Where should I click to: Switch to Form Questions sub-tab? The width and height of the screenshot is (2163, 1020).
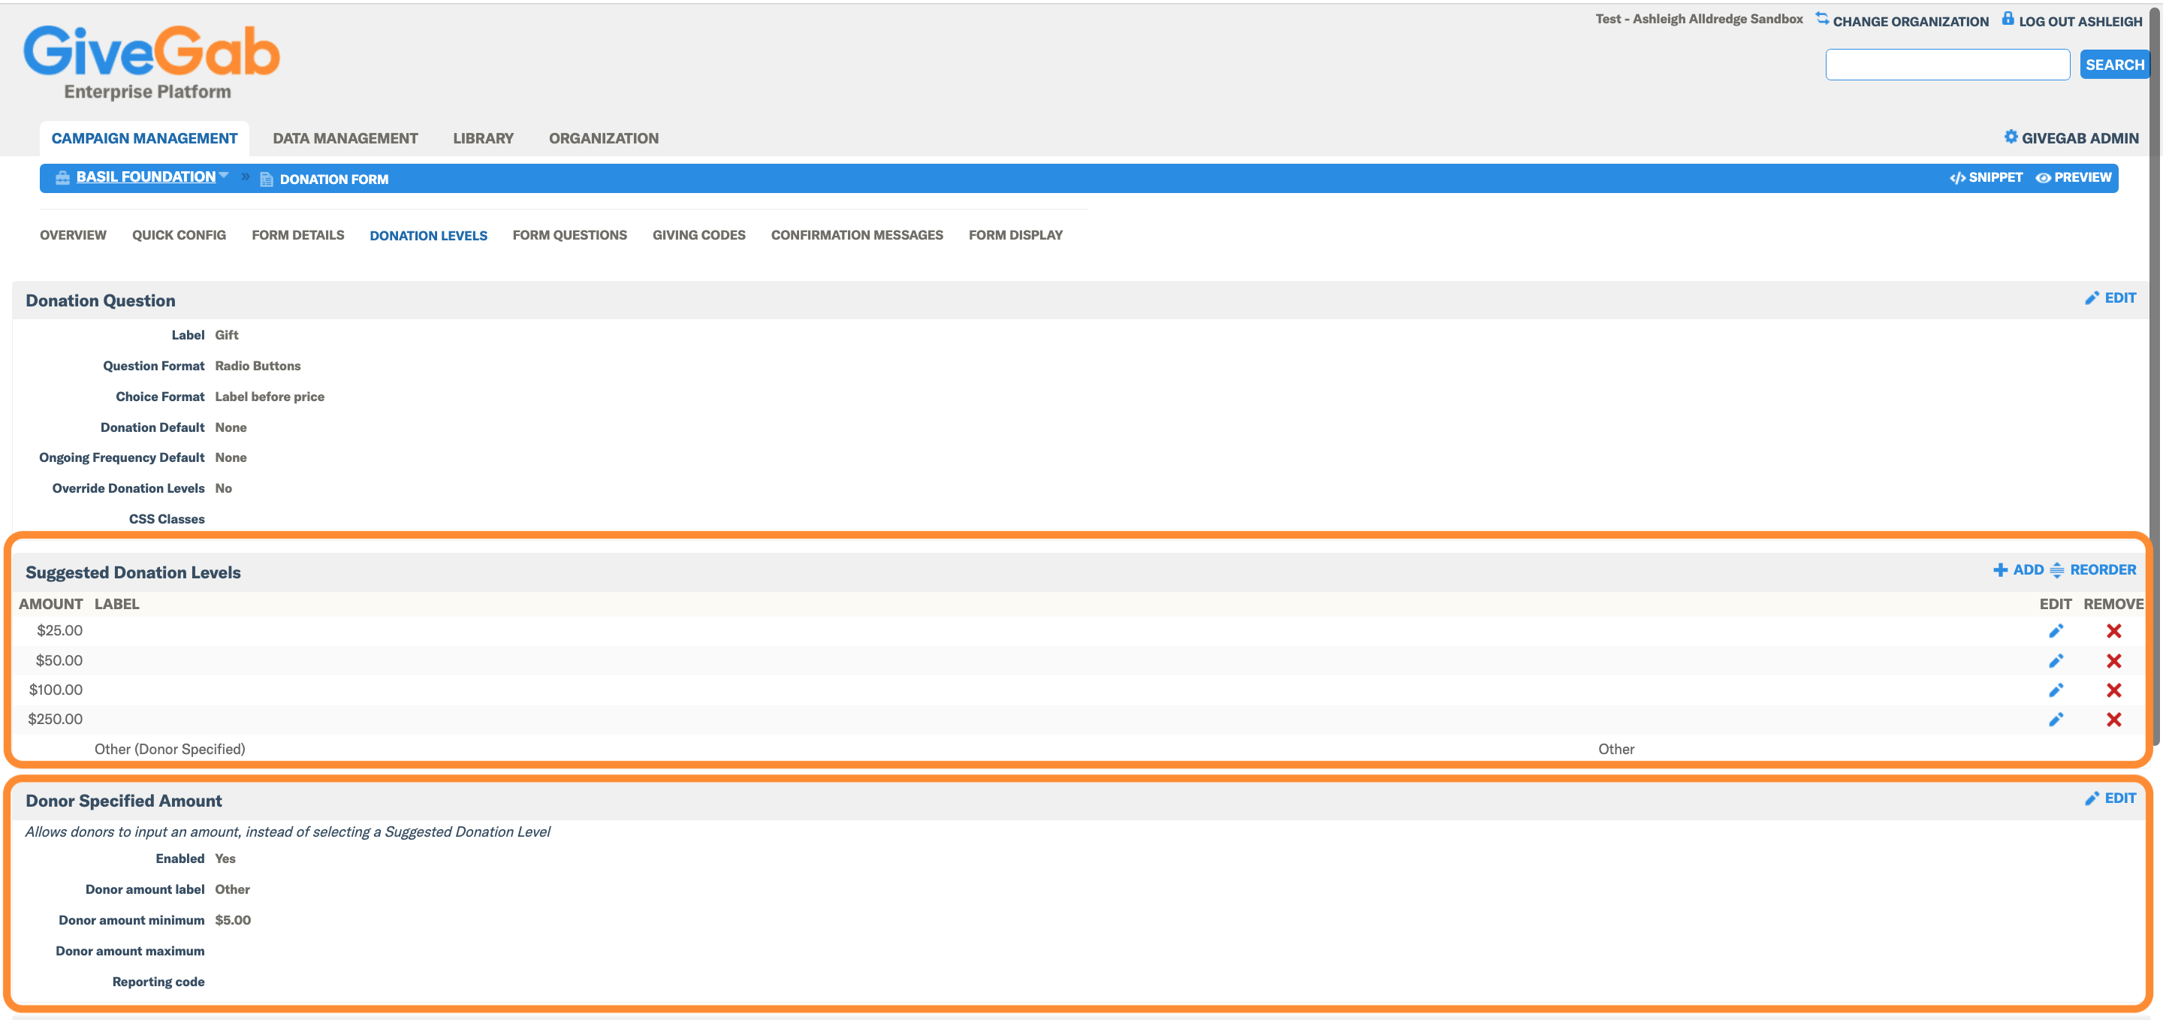pos(569,235)
